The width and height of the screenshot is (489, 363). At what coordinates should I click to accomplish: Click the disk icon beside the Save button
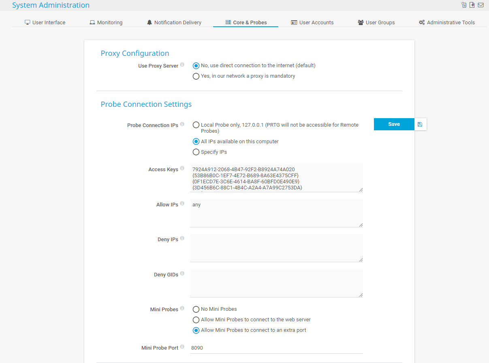click(420, 124)
